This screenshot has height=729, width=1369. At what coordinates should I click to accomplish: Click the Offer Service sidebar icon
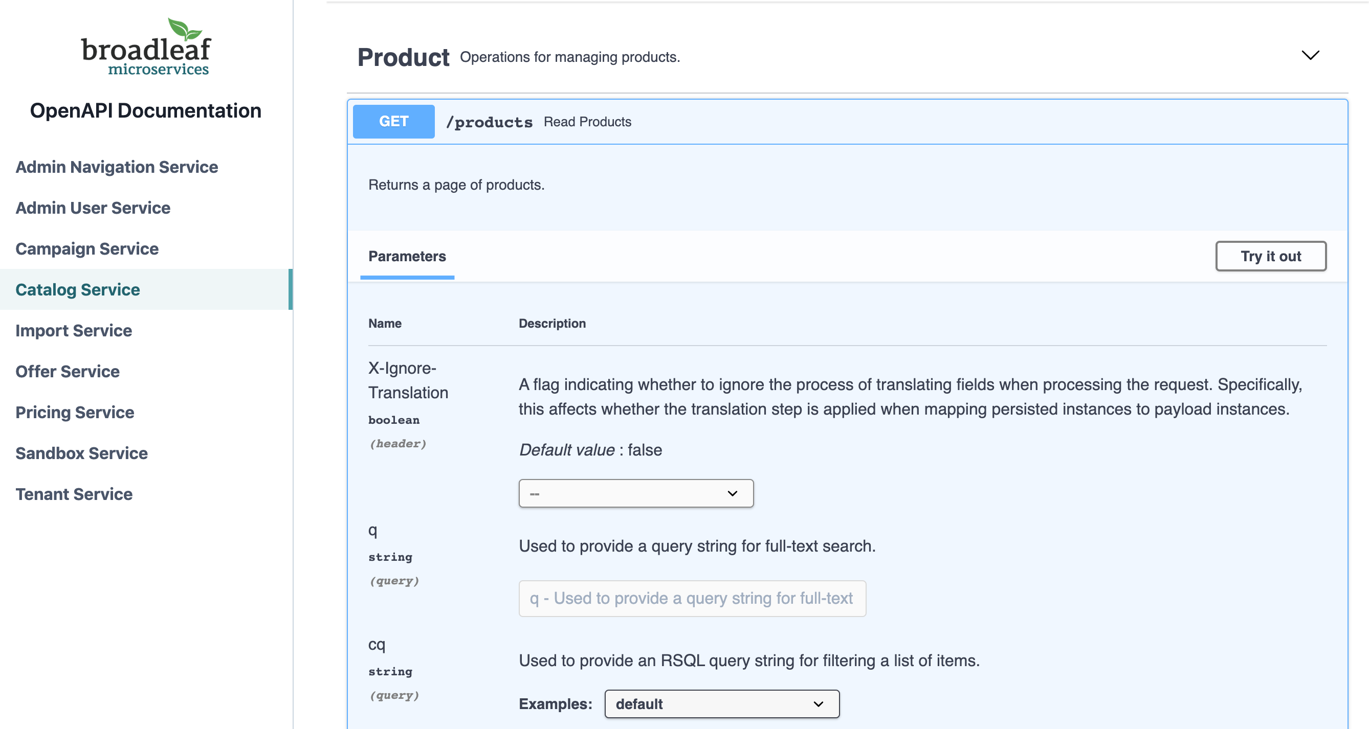point(67,371)
